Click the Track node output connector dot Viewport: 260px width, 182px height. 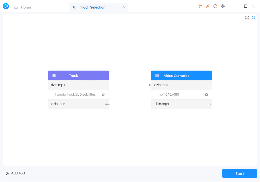click(106, 104)
